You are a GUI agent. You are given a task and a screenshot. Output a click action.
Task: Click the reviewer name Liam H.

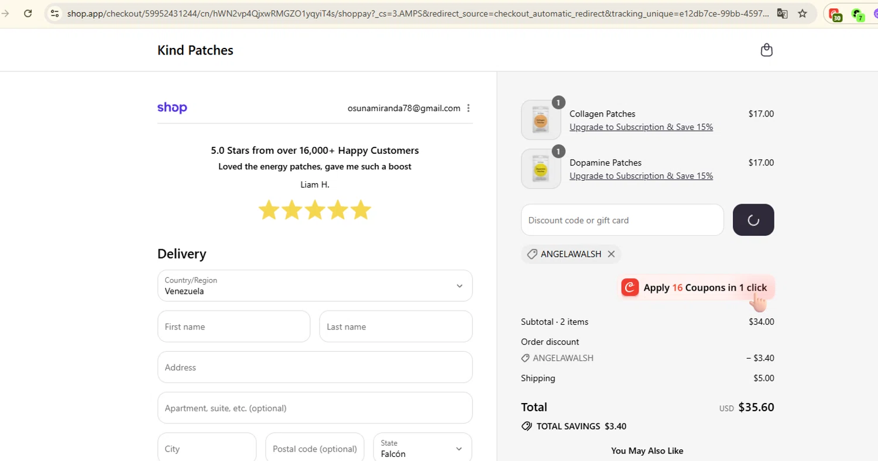coord(315,185)
